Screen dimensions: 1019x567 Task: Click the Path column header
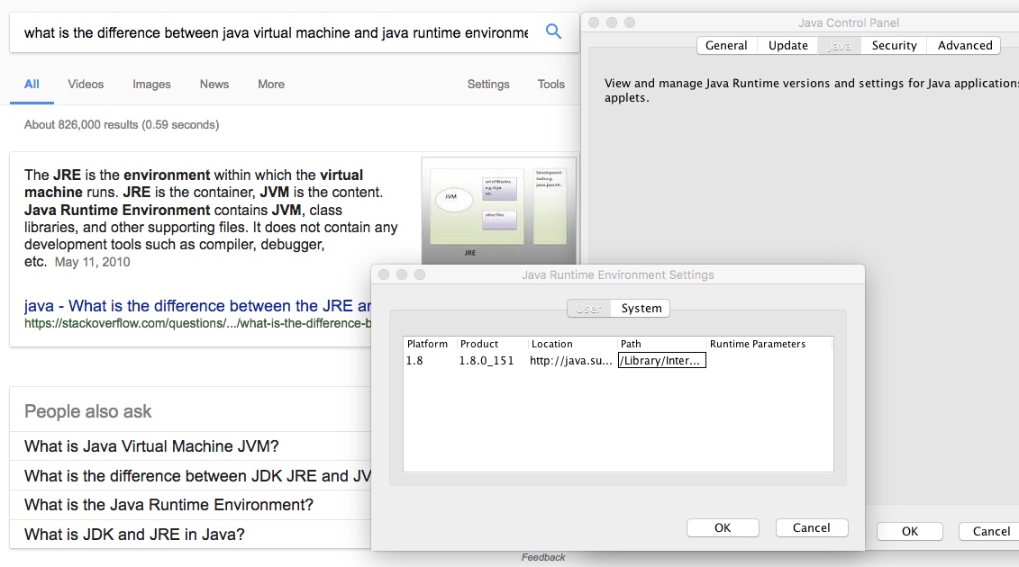coord(661,344)
